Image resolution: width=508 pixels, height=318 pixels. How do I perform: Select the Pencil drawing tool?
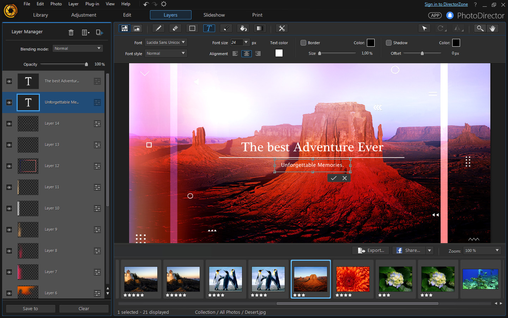coord(158,28)
